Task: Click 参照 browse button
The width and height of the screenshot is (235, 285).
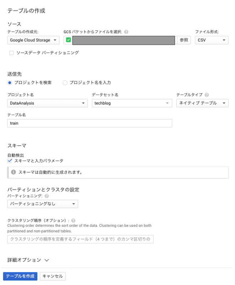Action: coord(184,40)
